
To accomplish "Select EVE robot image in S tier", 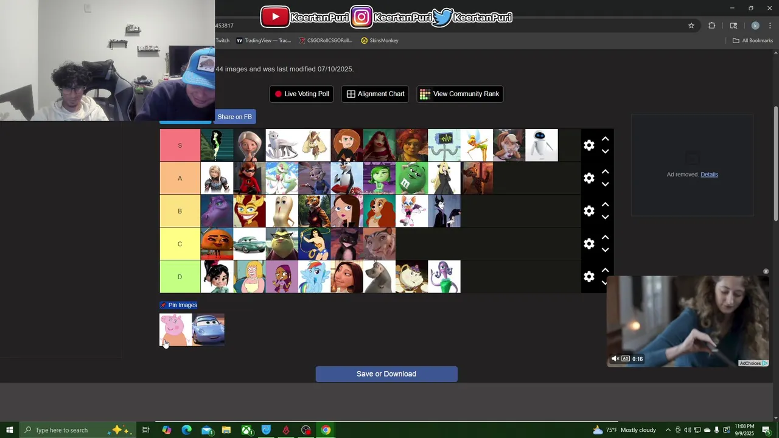I will point(541,145).
